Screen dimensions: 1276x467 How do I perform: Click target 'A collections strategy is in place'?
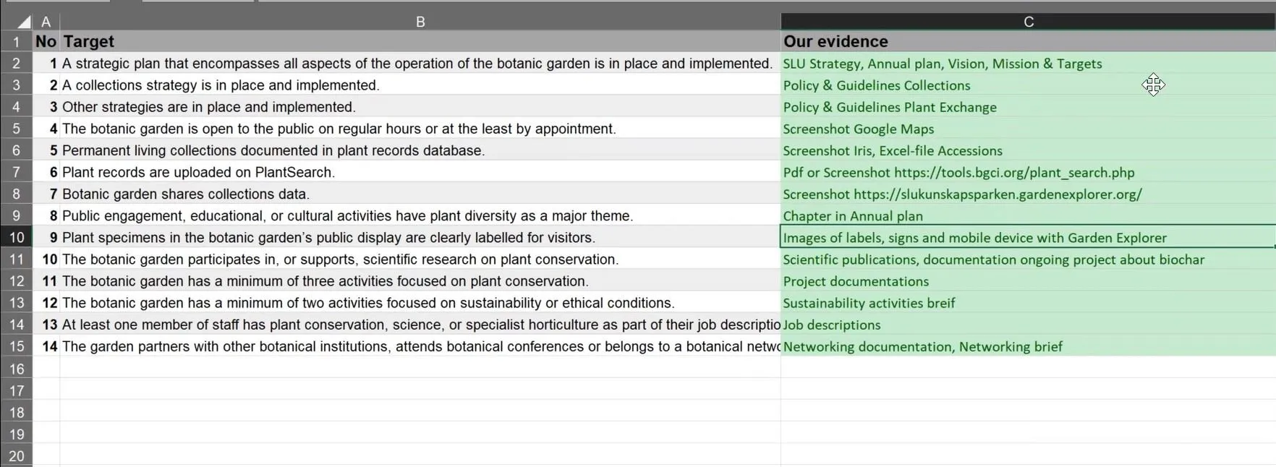coord(420,85)
